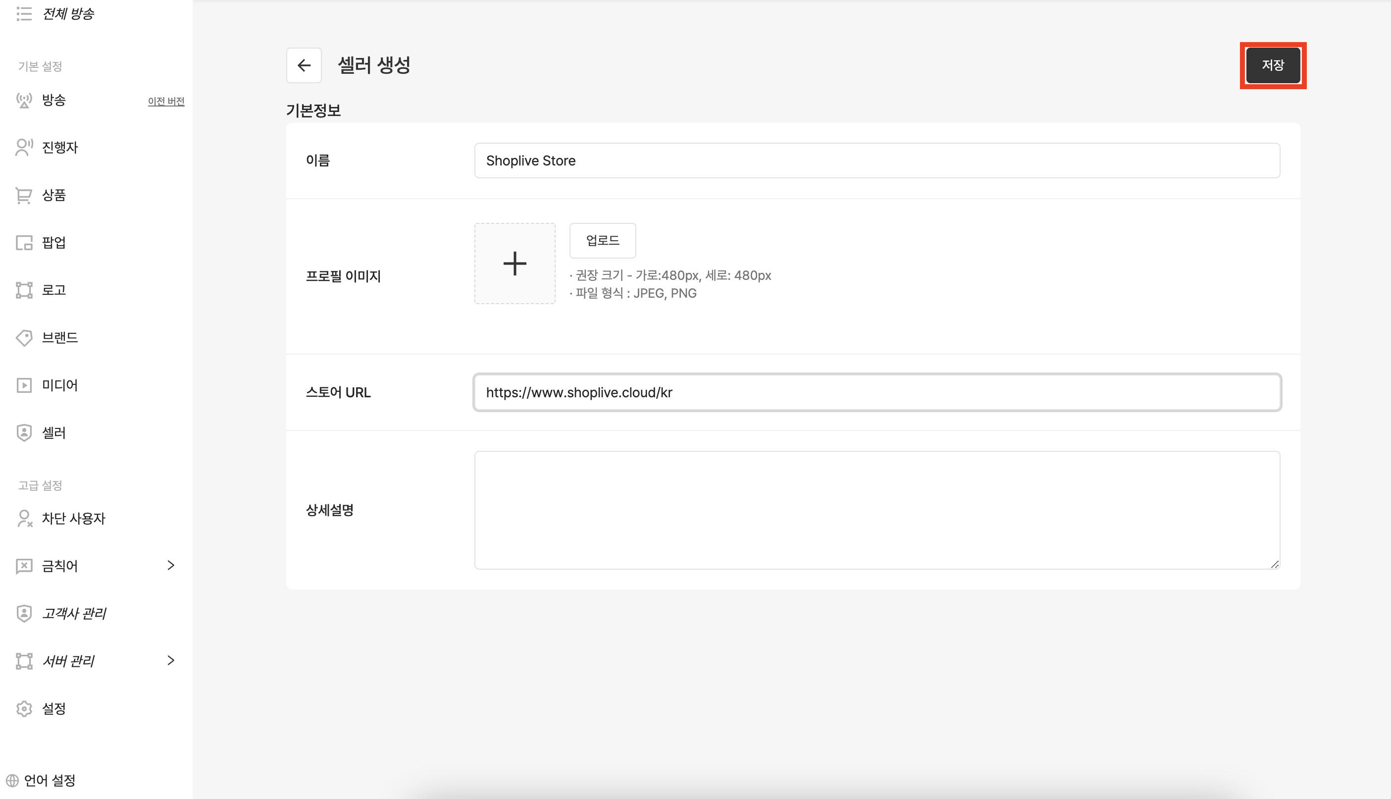Click the 금칙어 banned word icon
The width and height of the screenshot is (1391, 799).
(x=24, y=566)
